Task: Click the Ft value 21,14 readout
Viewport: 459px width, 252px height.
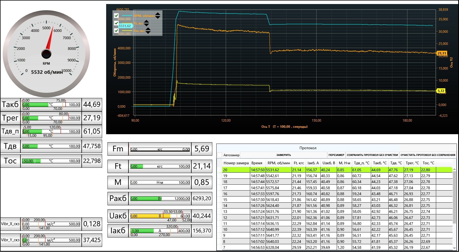Action: [x=202, y=166]
